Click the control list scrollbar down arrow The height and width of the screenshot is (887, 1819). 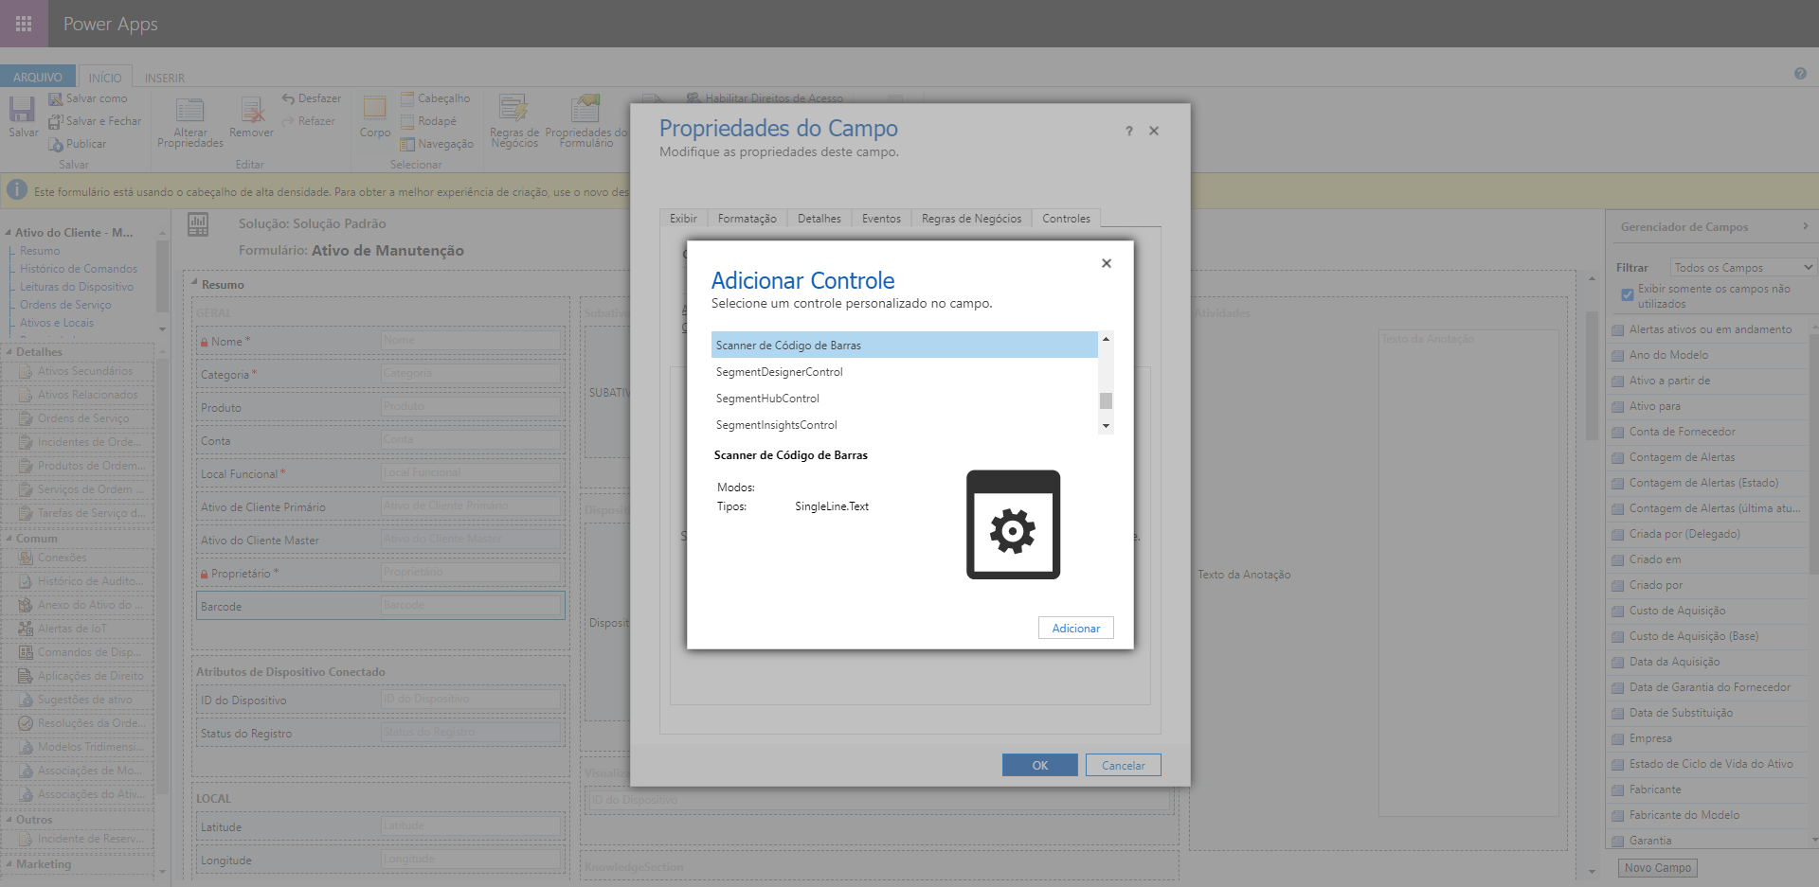pos(1105,426)
